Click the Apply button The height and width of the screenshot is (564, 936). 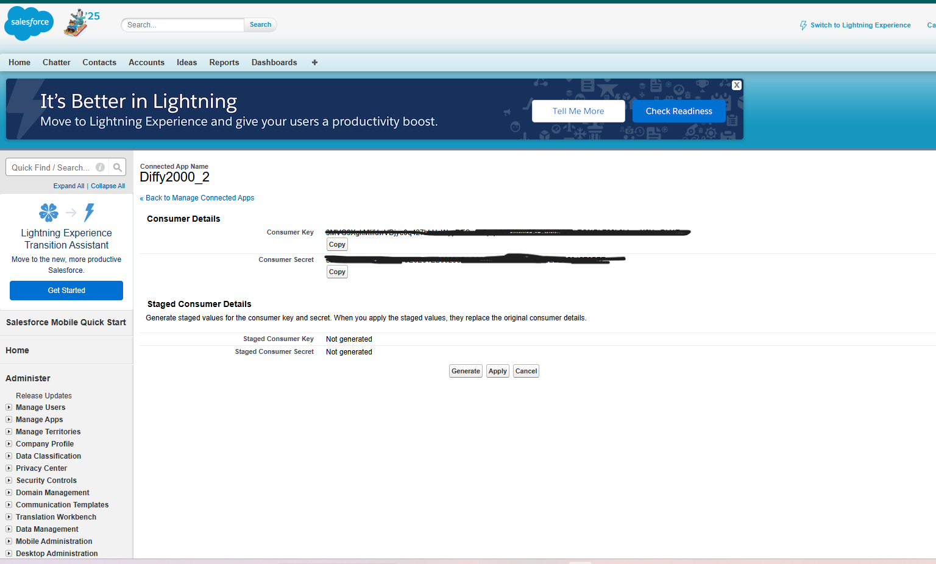coord(497,371)
